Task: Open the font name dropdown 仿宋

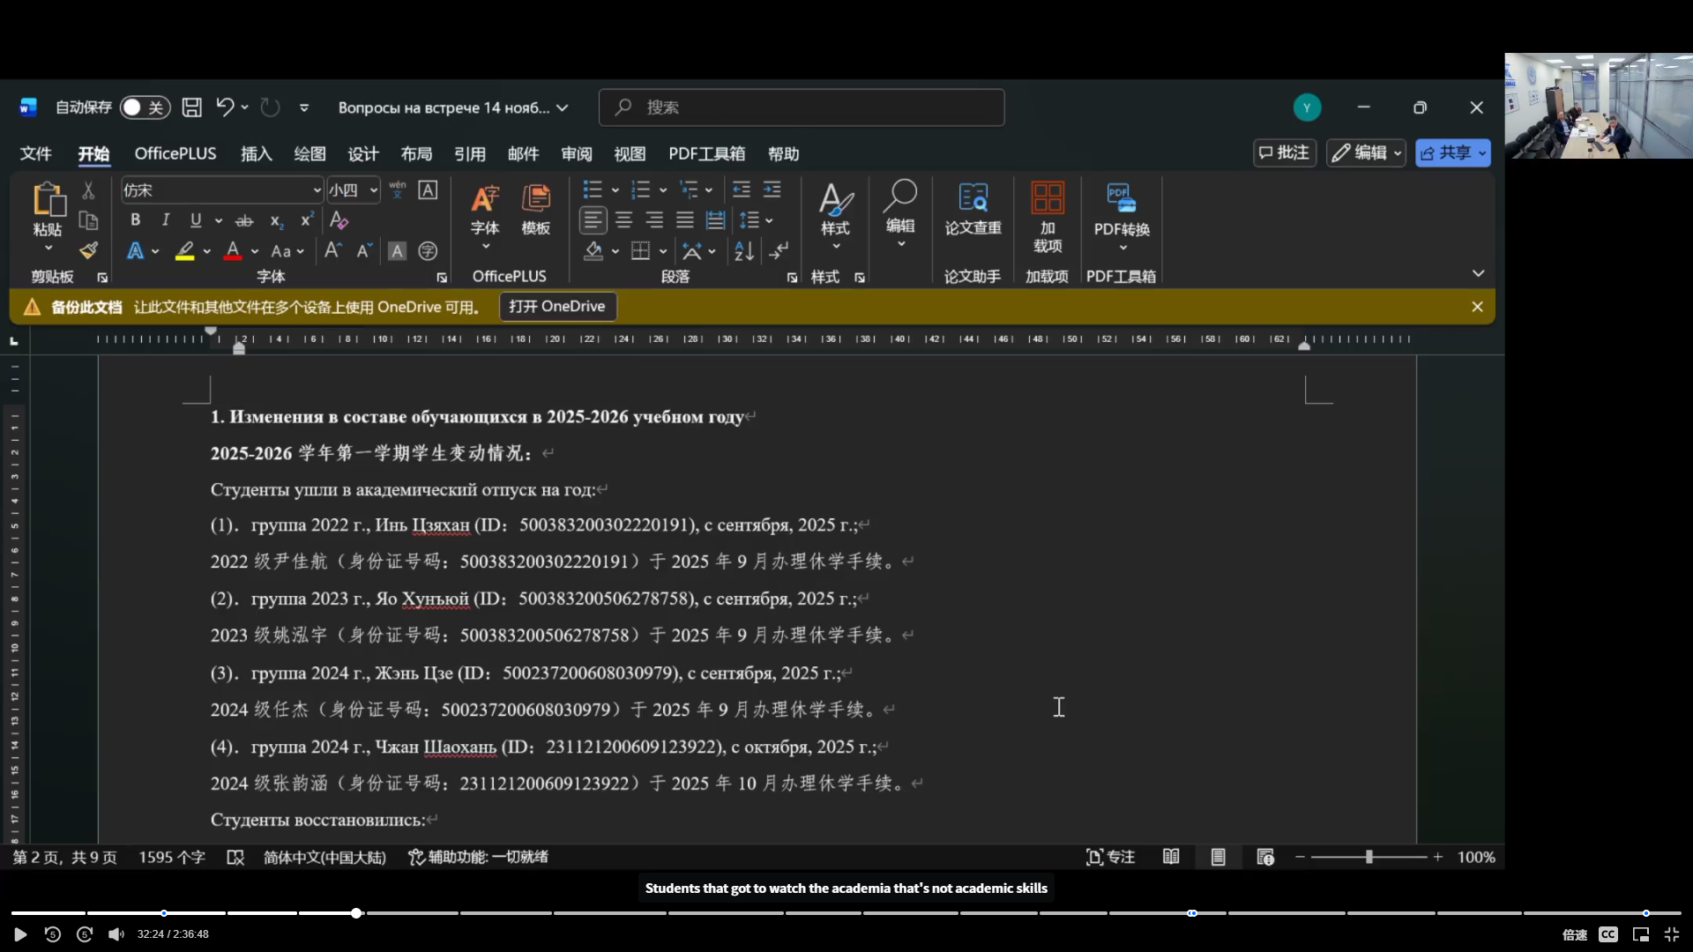Action: [317, 190]
